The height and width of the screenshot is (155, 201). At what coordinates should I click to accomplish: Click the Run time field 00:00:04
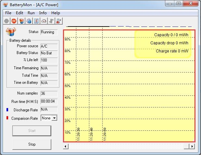coord(49,102)
